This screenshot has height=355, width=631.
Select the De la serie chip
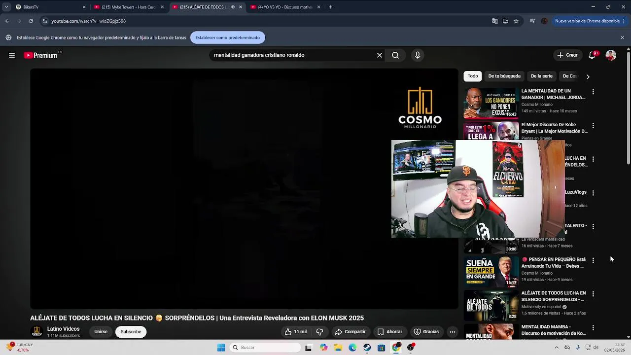(542, 76)
